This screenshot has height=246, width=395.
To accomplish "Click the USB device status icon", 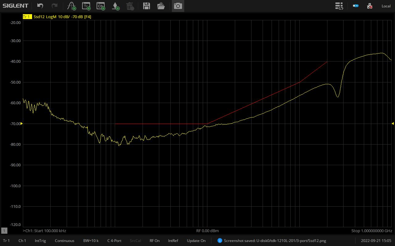I will click(356, 6).
